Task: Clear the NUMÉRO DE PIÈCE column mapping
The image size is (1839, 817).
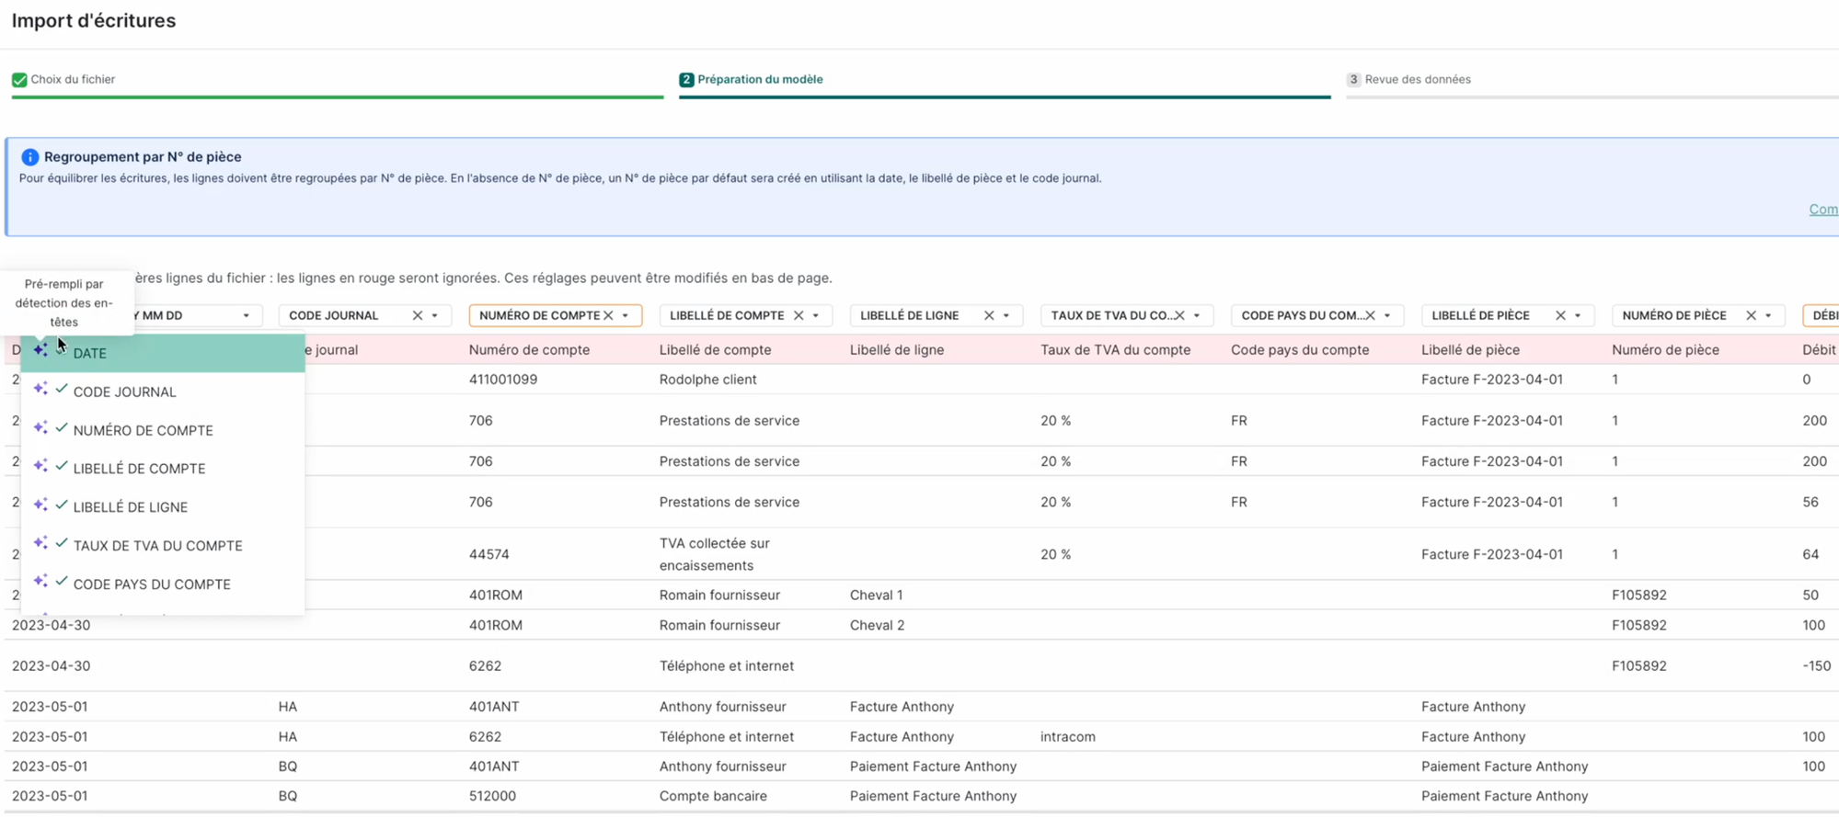Action: [x=1751, y=315]
